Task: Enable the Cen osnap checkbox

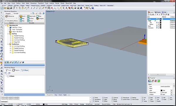Action: [169, 98]
